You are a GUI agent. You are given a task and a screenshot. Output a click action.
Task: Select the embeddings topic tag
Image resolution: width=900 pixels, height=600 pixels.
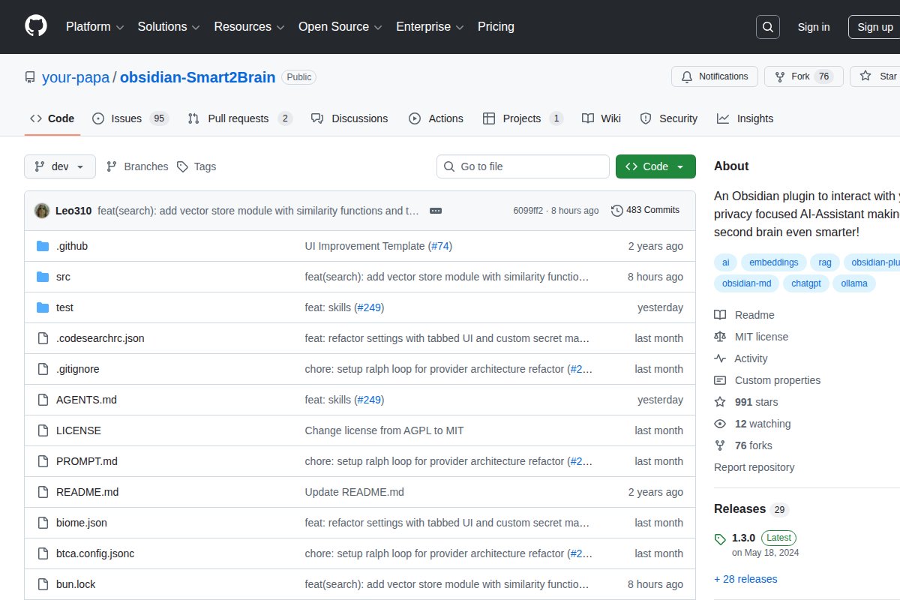click(774, 262)
